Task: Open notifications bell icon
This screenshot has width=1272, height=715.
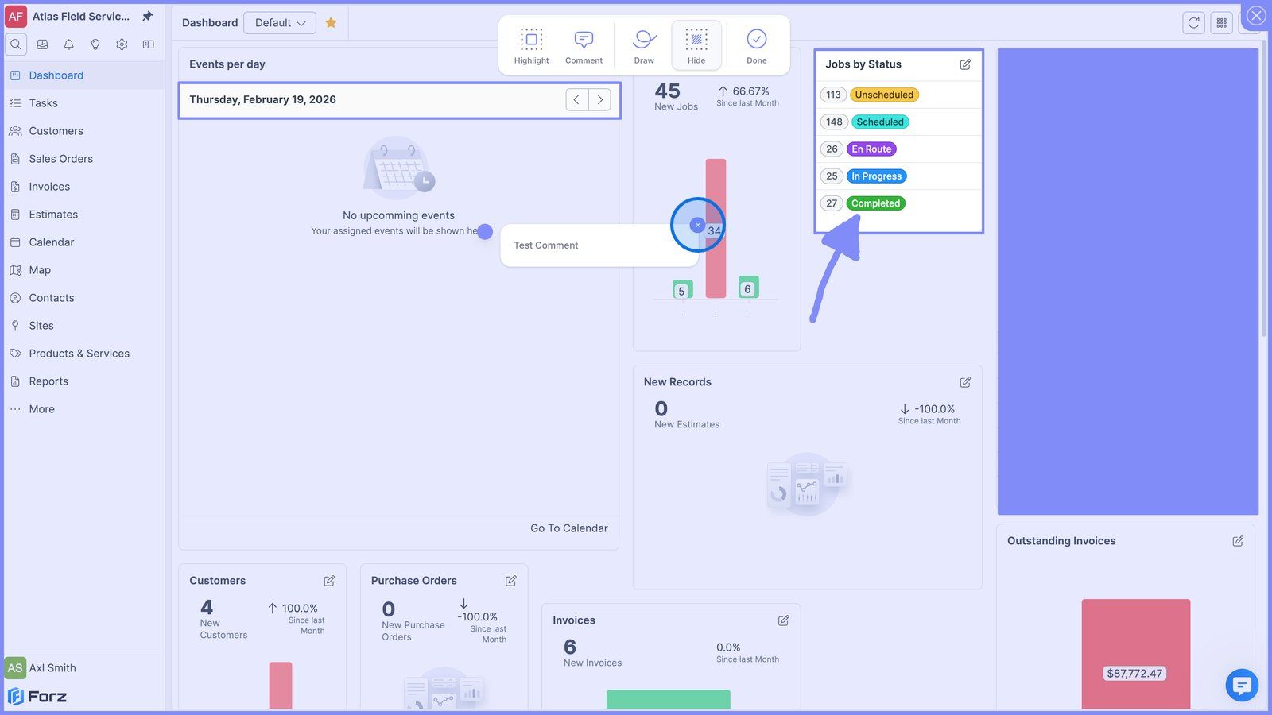Action: point(68,44)
